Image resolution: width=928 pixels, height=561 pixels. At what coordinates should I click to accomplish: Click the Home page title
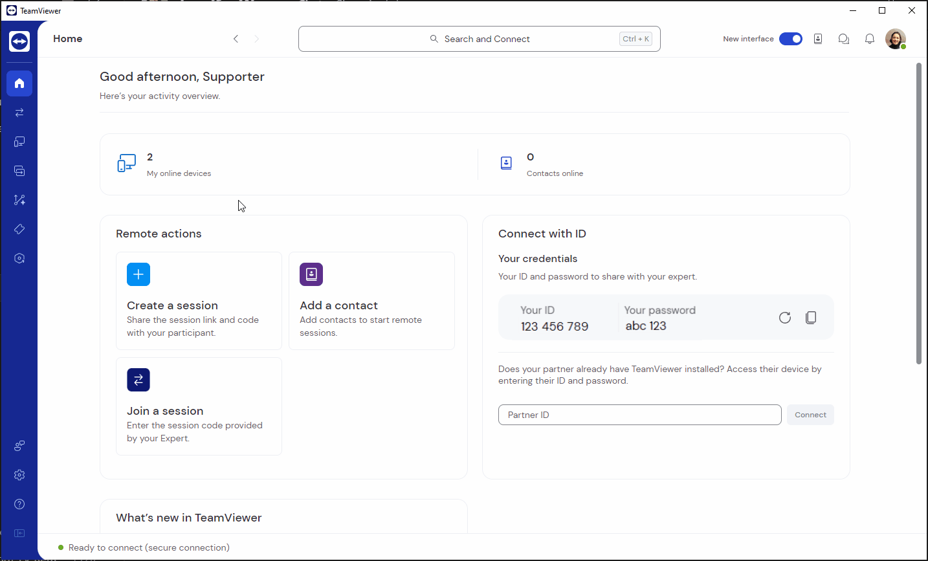68,39
